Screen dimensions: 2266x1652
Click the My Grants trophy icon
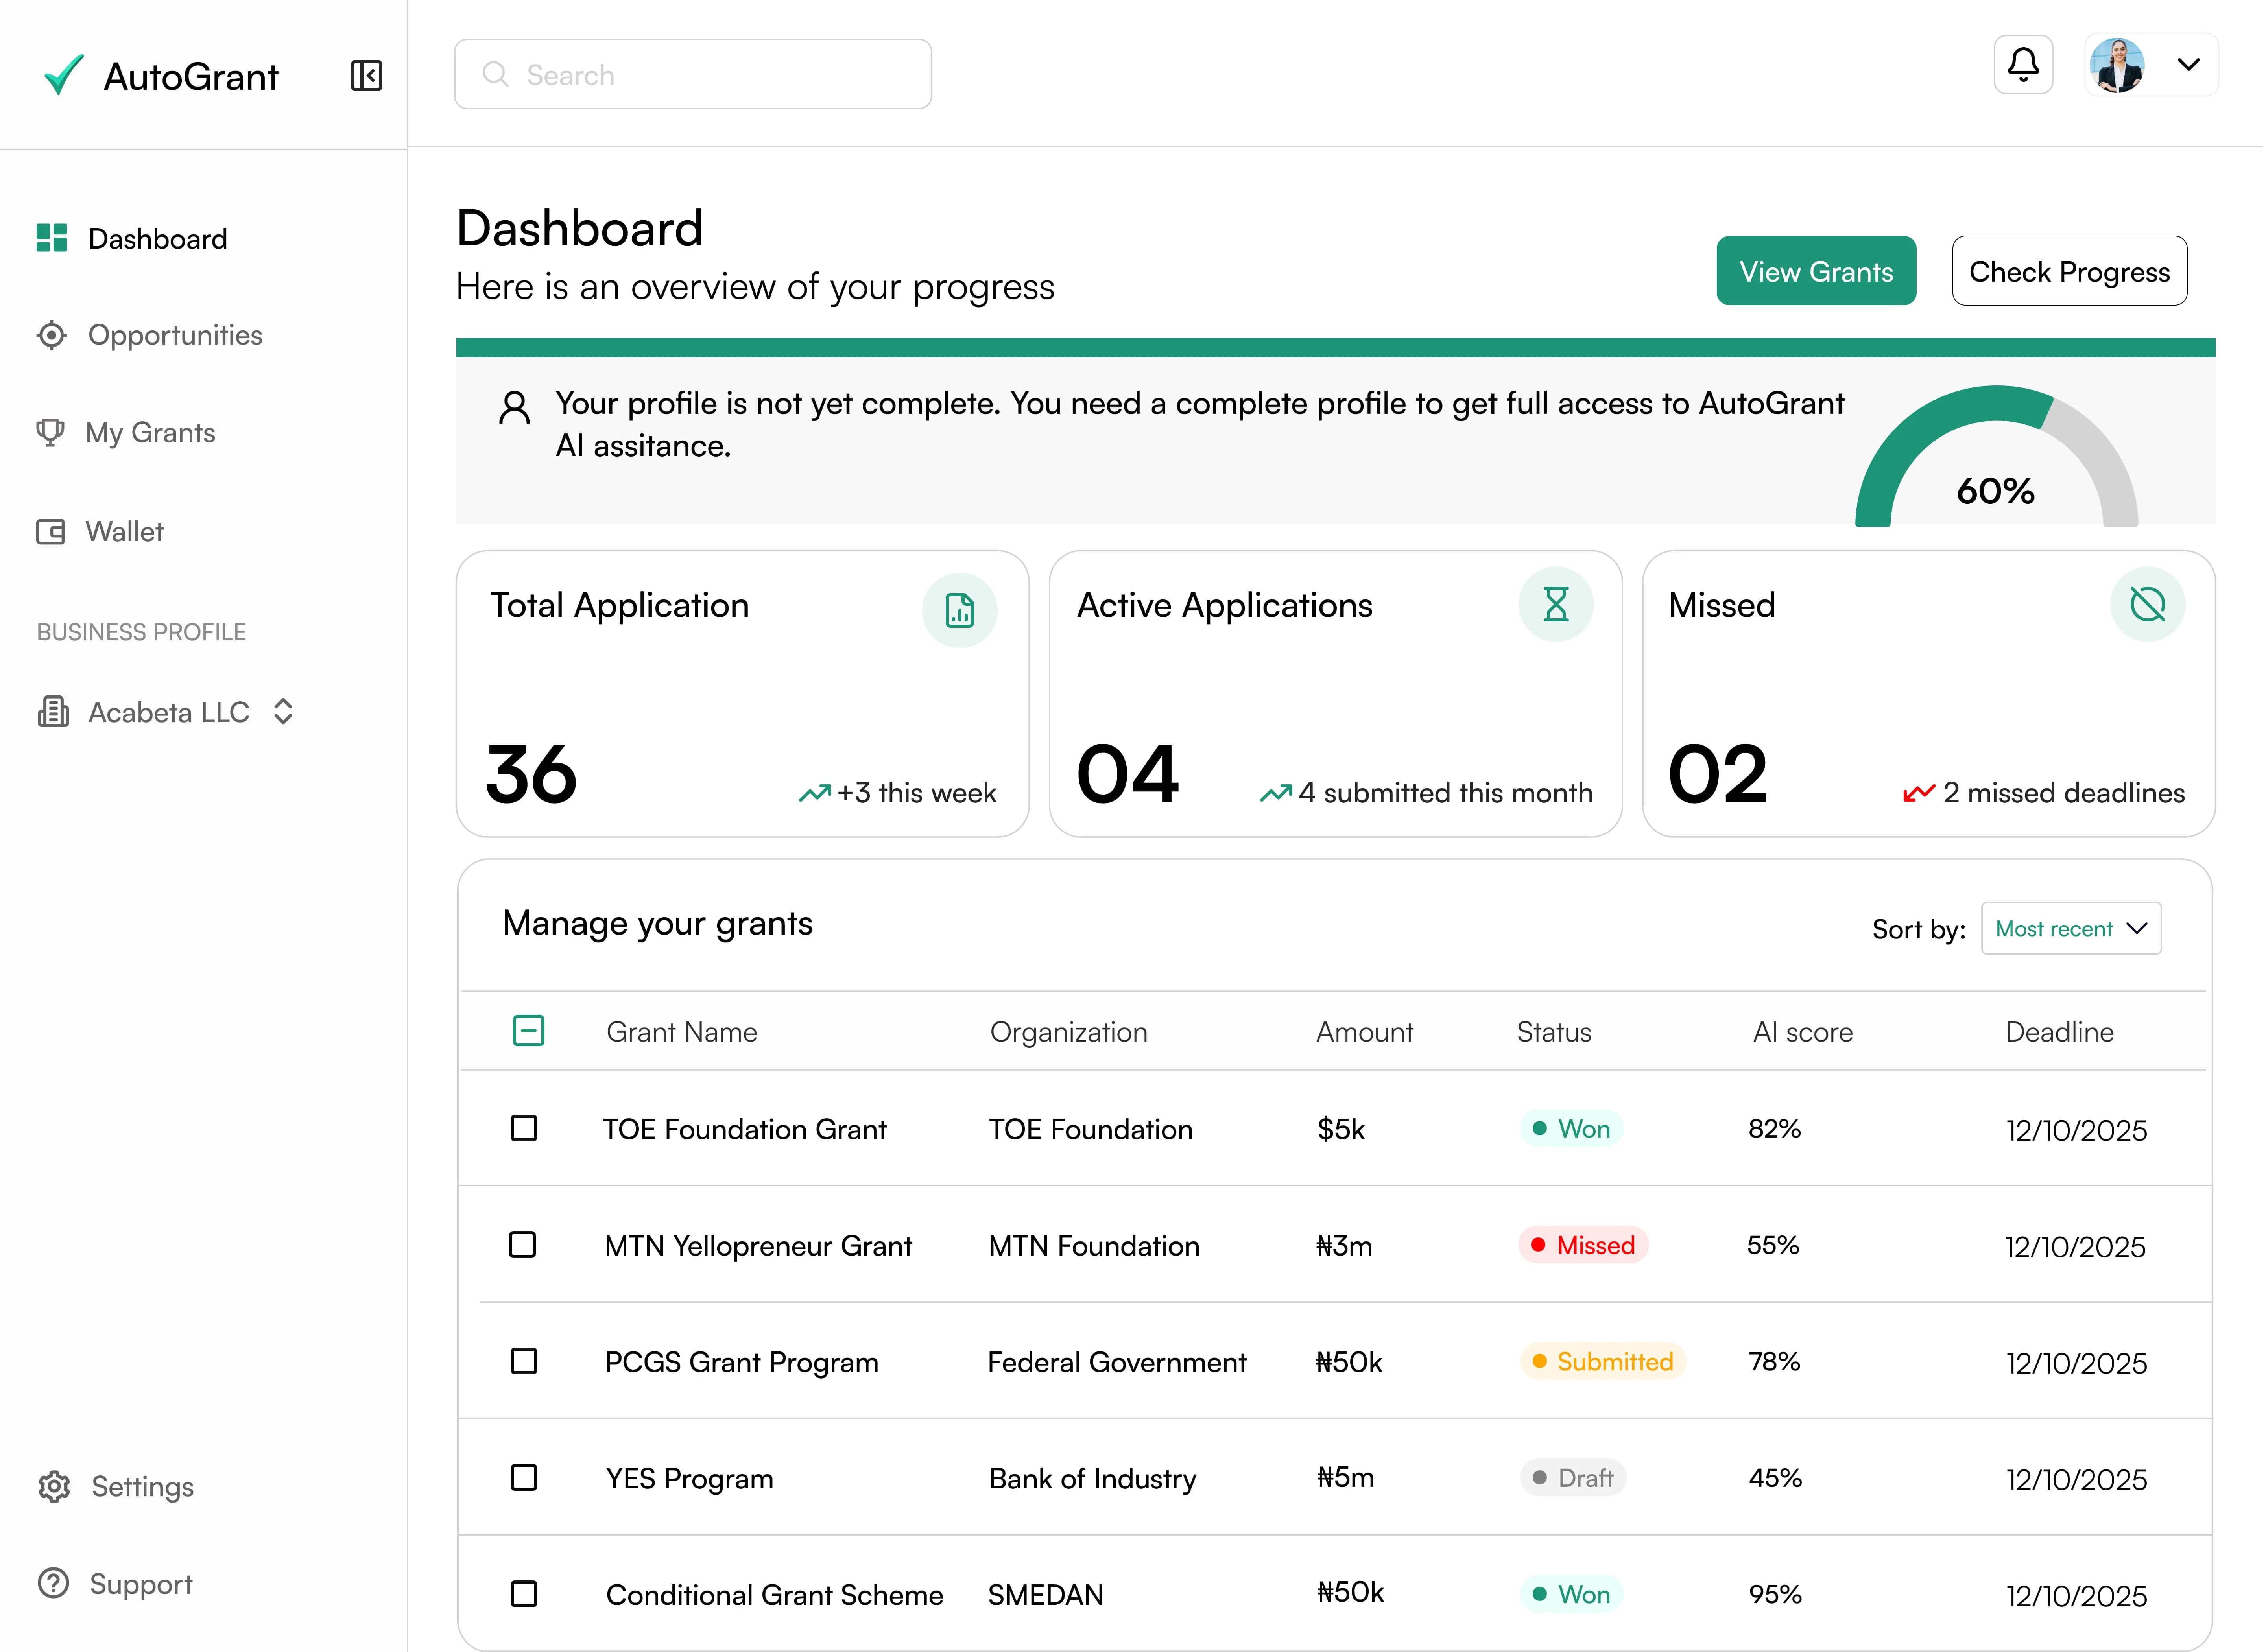[x=50, y=432]
